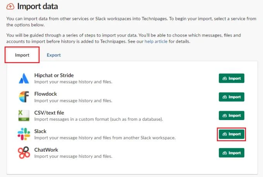263x177 pixels.
Task: Click the 'Import data' page heading
Action: tap(38, 6)
